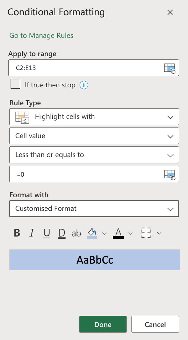188x340 pixels.
Task: Expand fill color dropdown arrow
Action: (x=104, y=233)
